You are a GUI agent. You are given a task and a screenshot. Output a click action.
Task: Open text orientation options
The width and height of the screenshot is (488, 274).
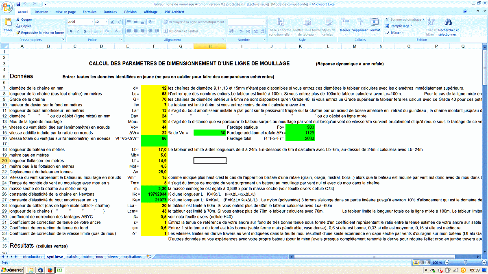(x=151, y=22)
